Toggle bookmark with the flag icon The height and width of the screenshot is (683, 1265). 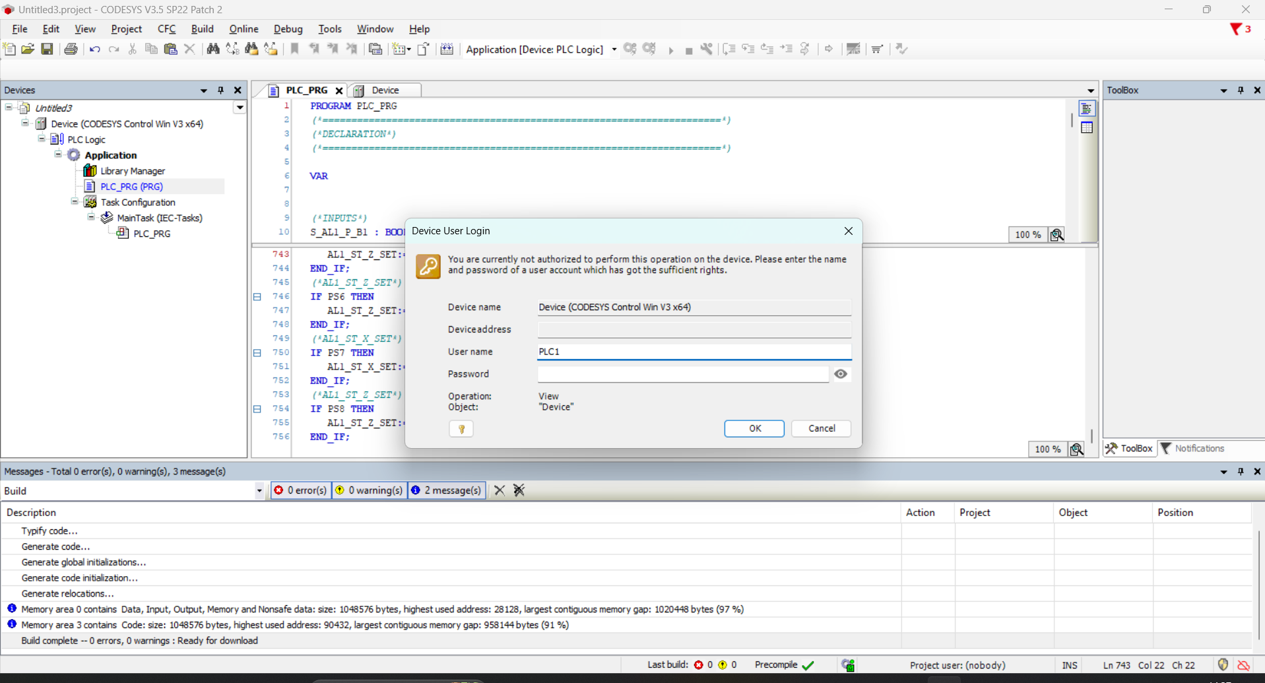295,49
